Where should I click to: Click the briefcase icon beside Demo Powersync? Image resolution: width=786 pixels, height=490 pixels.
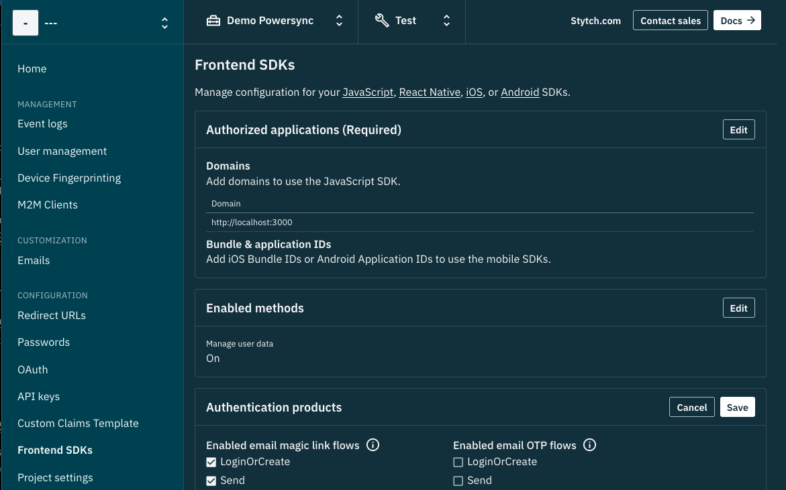[x=213, y=21]
